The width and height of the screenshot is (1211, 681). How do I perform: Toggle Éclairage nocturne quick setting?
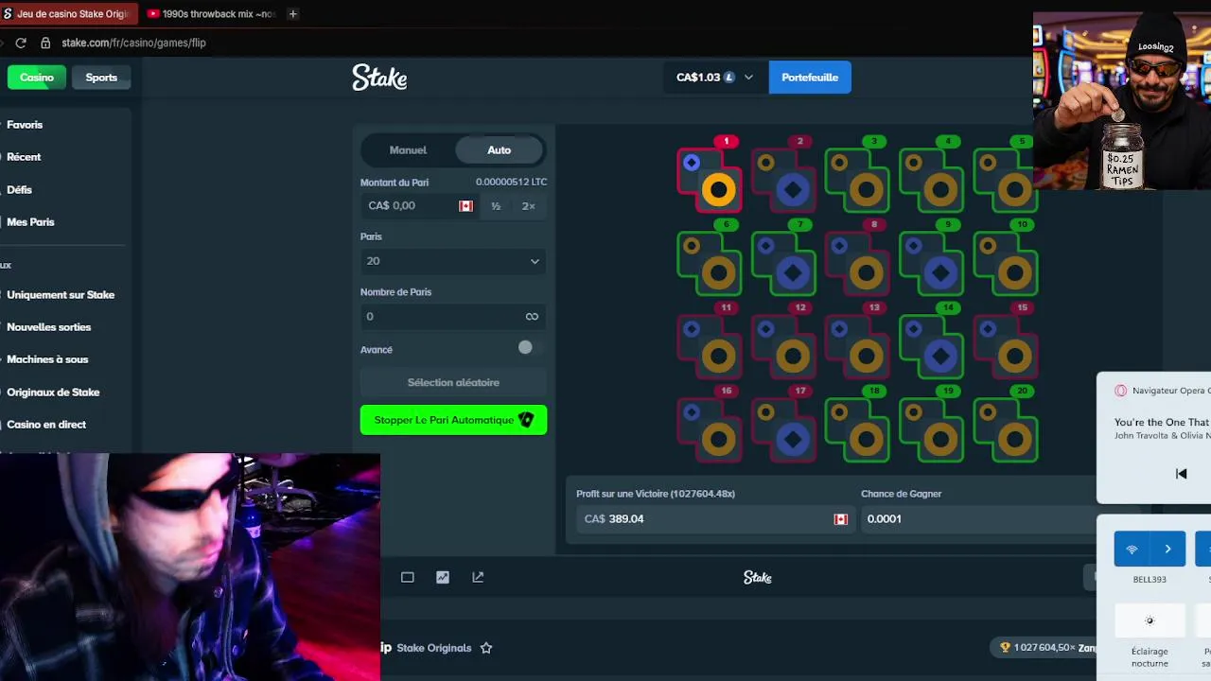coord(1150,620)
